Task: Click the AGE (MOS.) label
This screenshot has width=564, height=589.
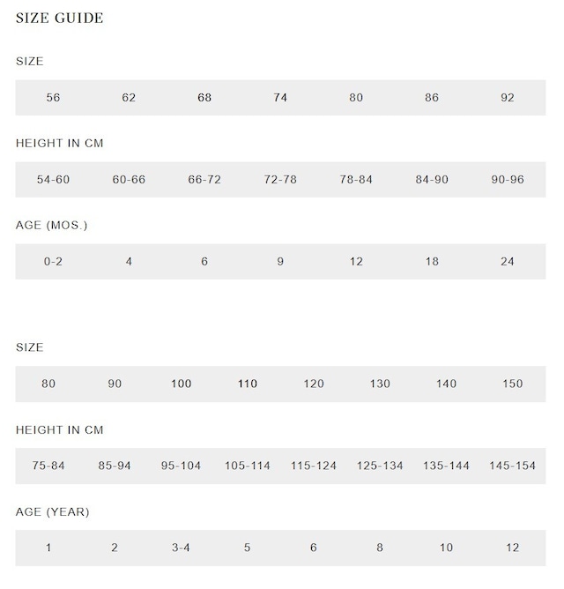Action: click(x=51, y=226)
